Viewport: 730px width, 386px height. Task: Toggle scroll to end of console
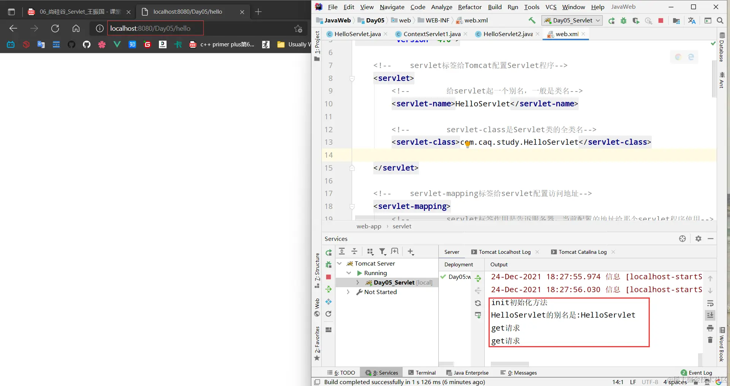tap(710, 315)
